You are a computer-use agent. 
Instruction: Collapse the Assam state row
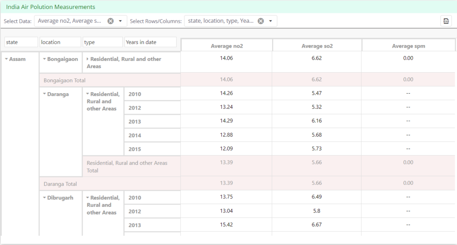coord(6,59)
